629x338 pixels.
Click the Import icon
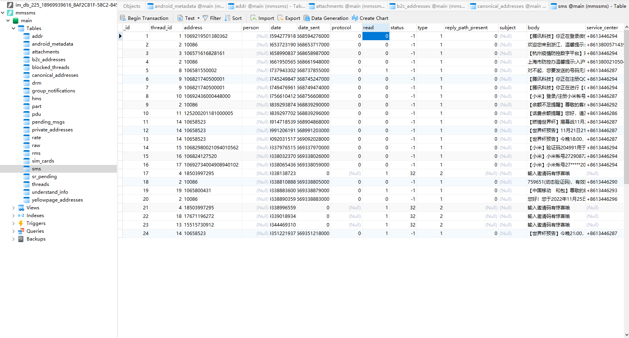(x=253, y=18)
